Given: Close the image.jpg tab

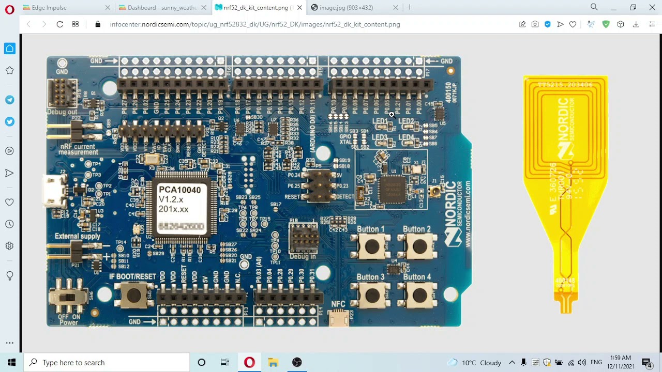Looking at the screenshot, I should [x=396, y=8].
